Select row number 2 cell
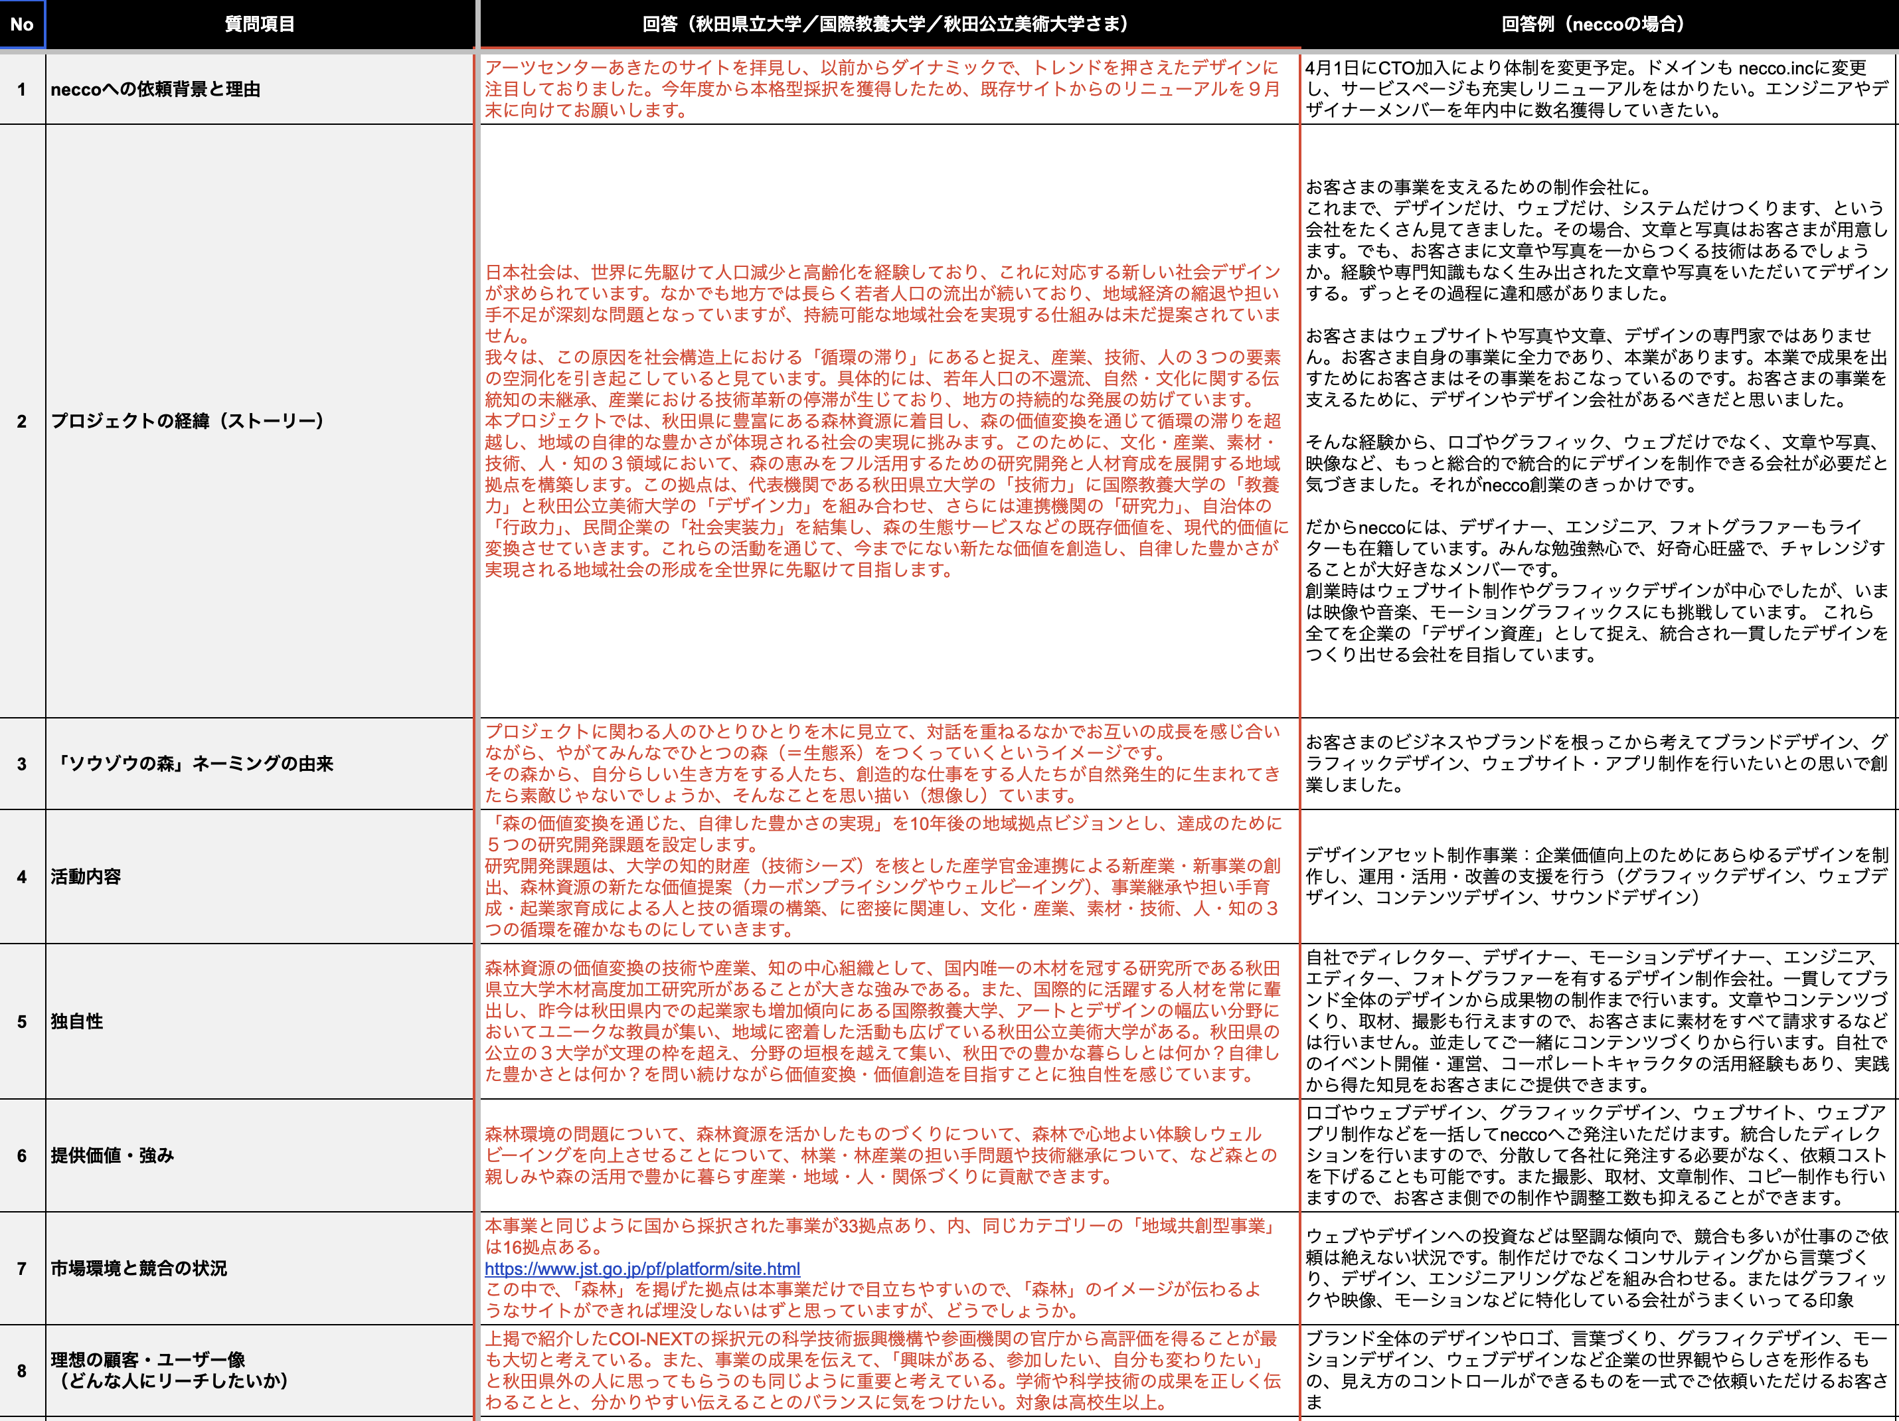Image resolution: width=1899 pixels, height=1421 pixels. pos(23,422)
